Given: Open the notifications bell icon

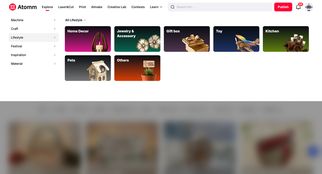Looking at the screenshot, I should click(x=298, y=7).
